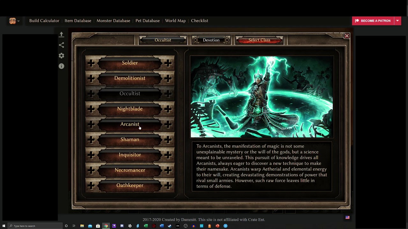
Task: Open Build Calculator in the nav bar
Action: [44, 21]
